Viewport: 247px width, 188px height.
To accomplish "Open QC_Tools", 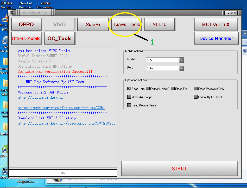I will coord(60,38).
